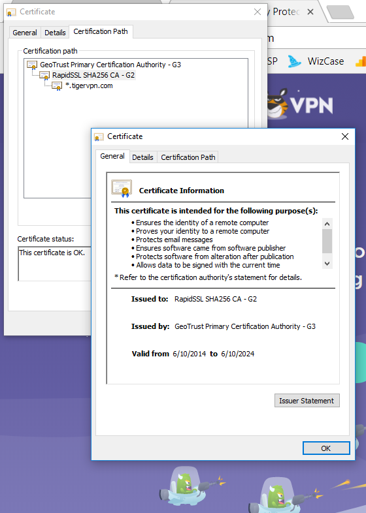This screenshot has width=366, height=513.
Task: Close the back Certificate window
Action: (x=258, y=12)
